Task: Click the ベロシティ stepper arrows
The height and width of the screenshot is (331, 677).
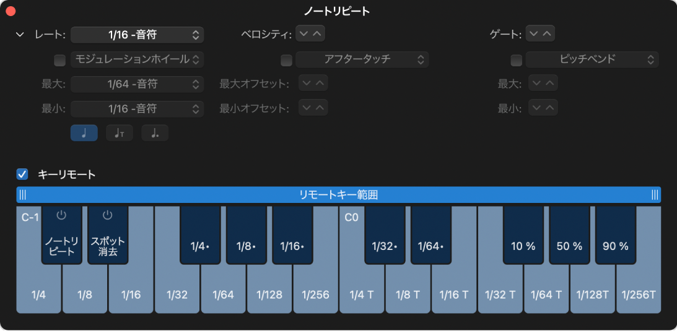Action: (310, 33)
